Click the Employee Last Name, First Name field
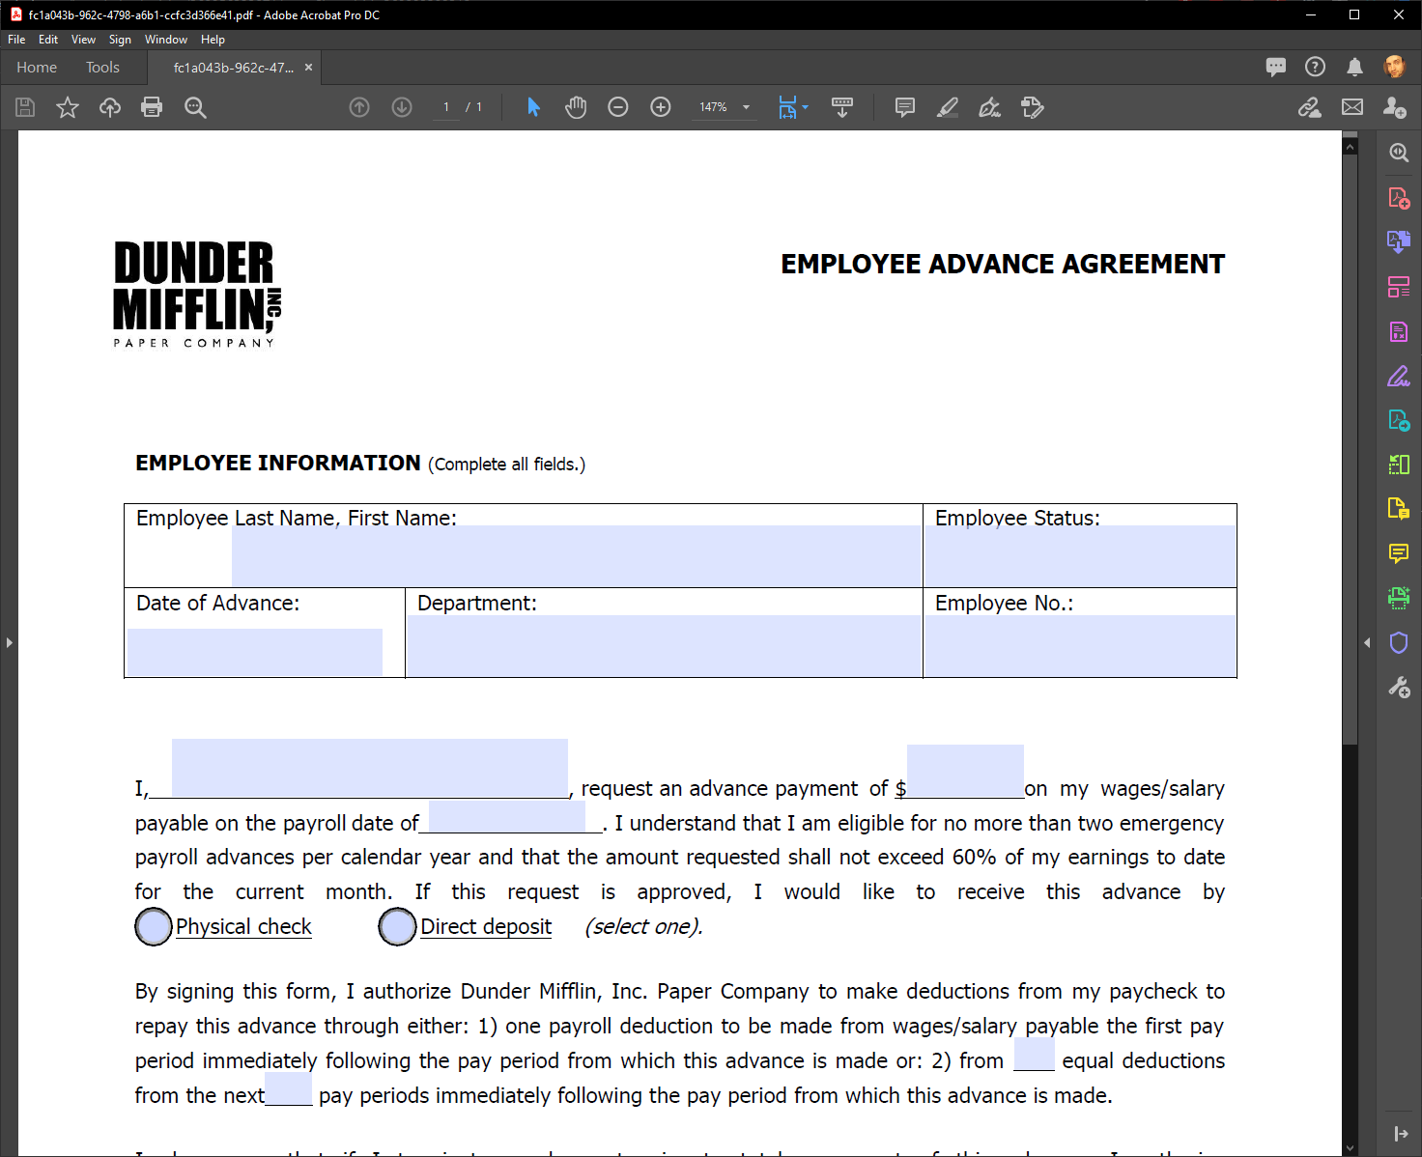 (576, 556)
